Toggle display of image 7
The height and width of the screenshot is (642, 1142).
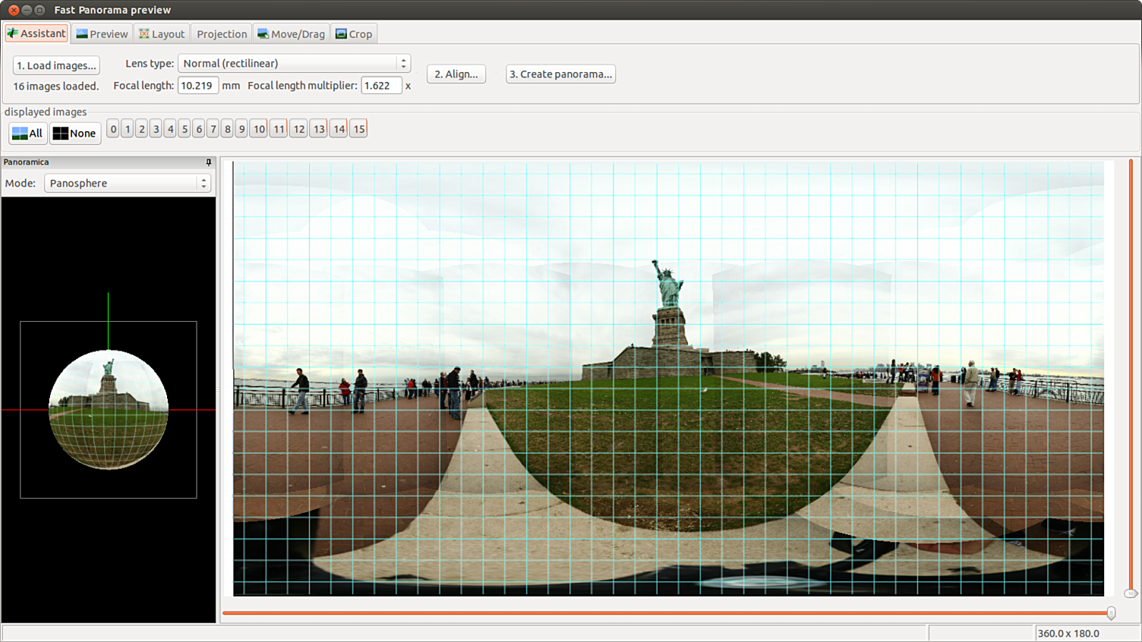point(213,129)
